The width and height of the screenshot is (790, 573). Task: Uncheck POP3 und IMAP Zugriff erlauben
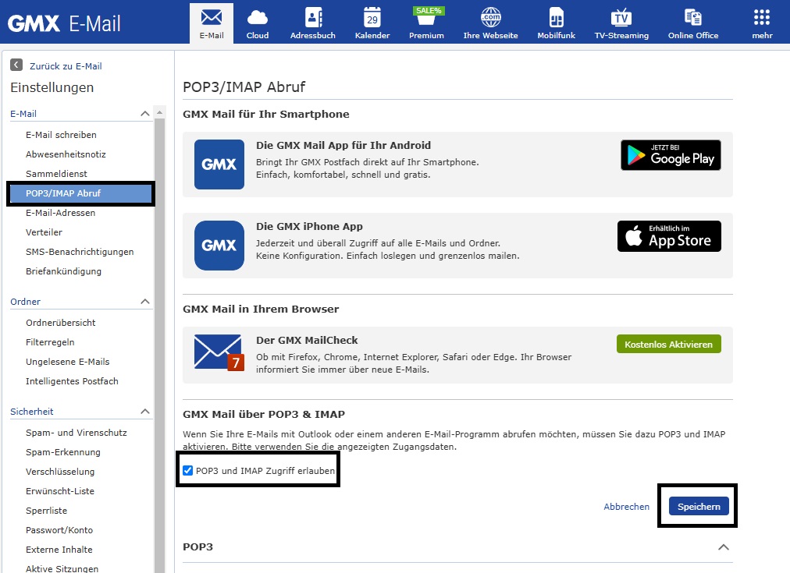pyautogui.click(x=188, y=470)
